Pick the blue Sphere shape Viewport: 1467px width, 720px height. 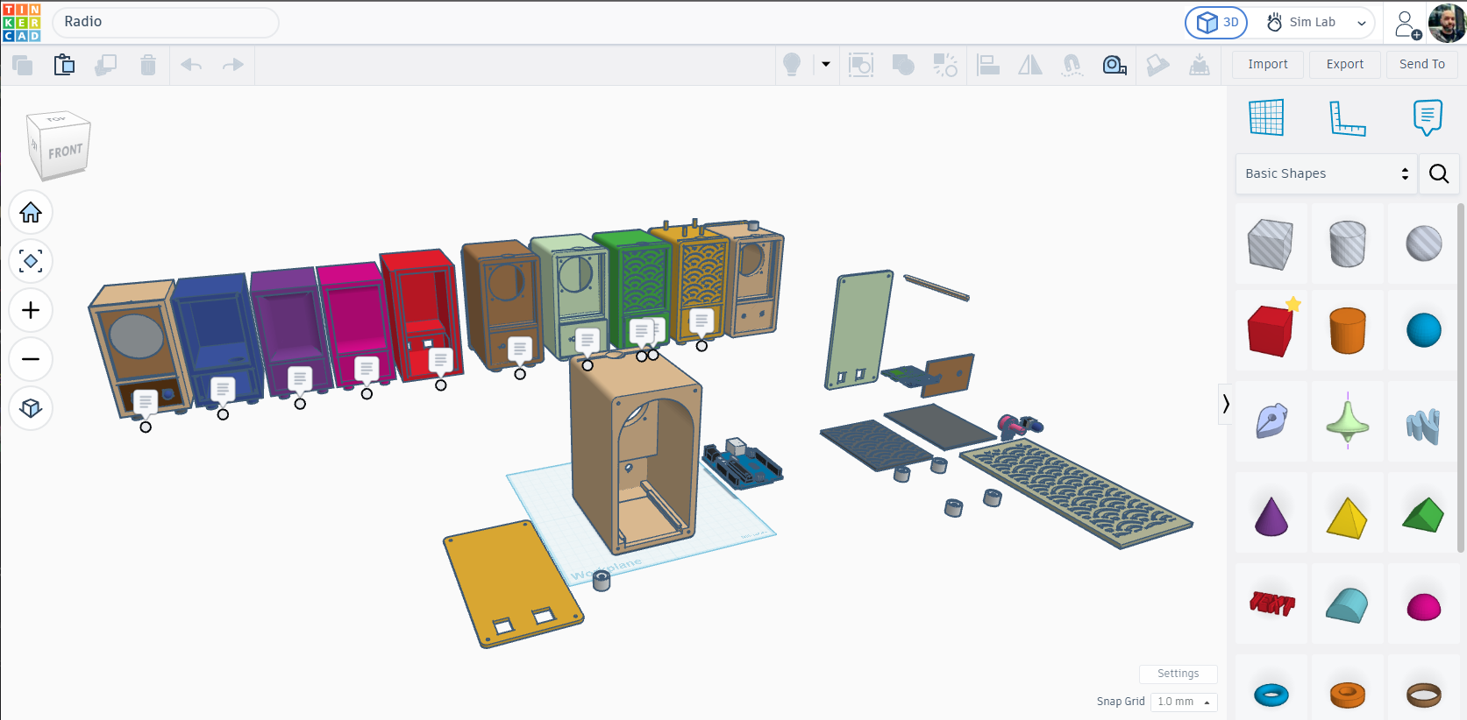(x=1424, y=331)
